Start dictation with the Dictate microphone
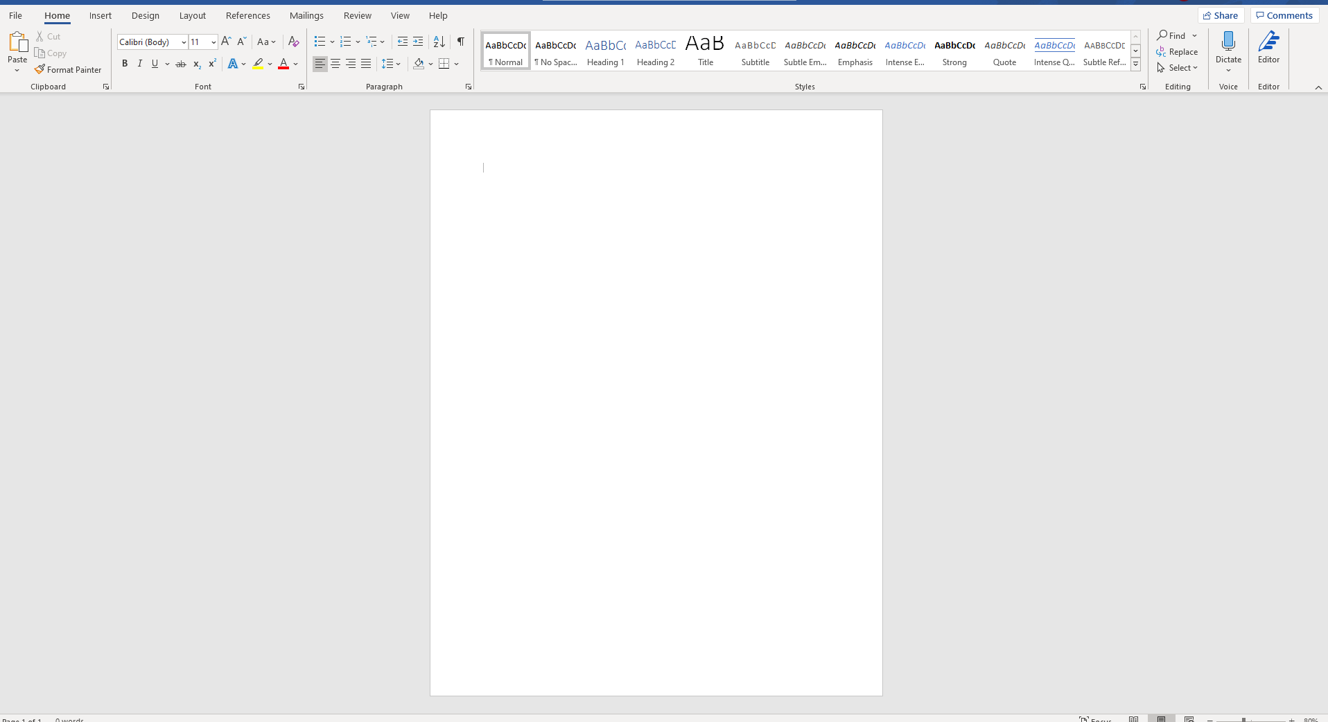1328x722 pixels. (1228, 42)
